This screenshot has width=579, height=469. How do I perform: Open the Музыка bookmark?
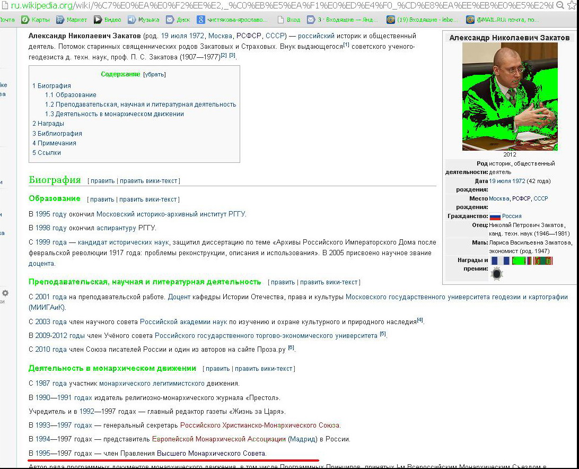tap(144, 20)
